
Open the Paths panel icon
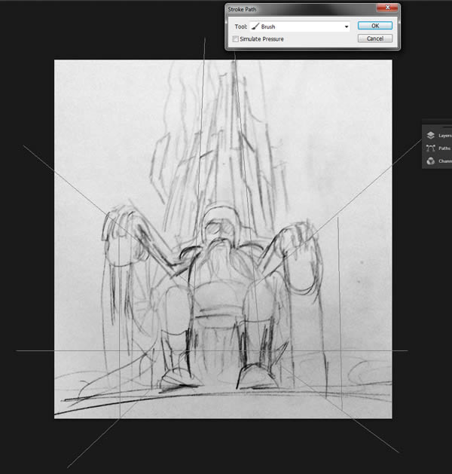pos(431,148)
